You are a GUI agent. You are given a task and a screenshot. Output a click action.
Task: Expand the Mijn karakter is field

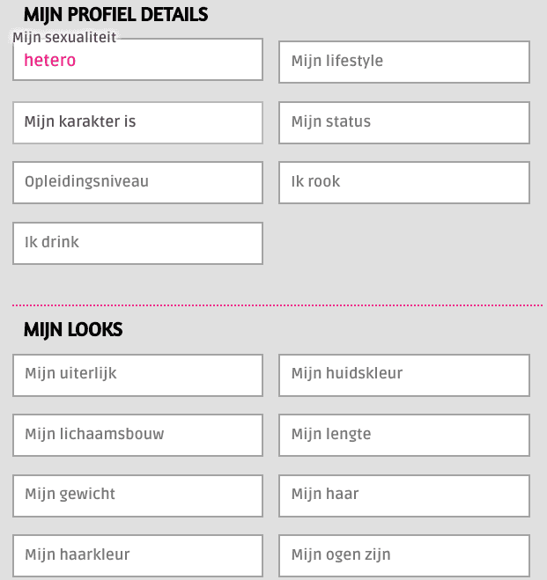tap(137, 122)
